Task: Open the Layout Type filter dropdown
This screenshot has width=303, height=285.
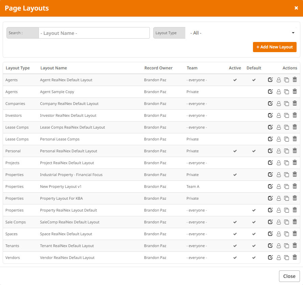Action: (x=241, y=33)
